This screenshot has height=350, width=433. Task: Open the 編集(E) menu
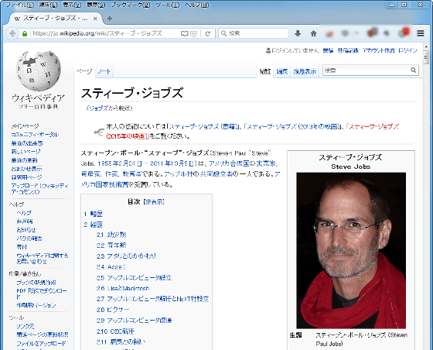pyautogui.click(x=48, y=5)
